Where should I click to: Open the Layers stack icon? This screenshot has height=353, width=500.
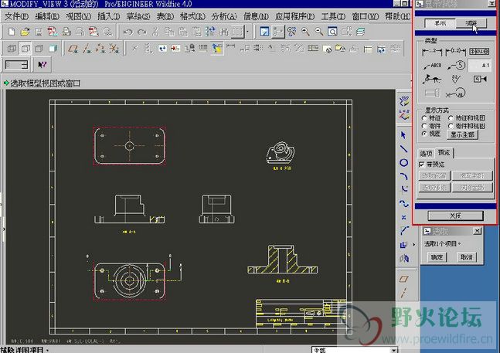coord(360,32)
